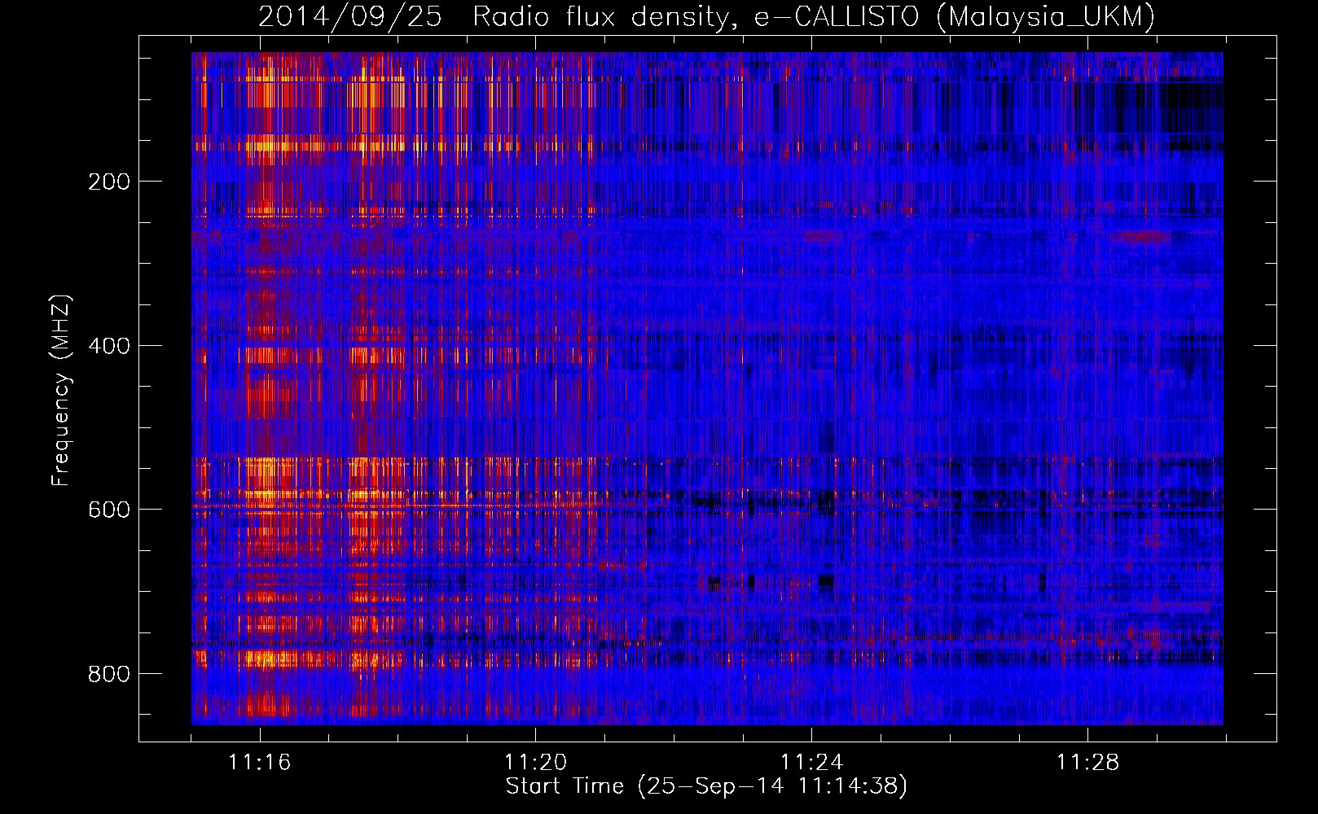Click the plot title 'Radio flux density, e-CALLISTO (Malaysia_UKM)'
The height and width of the screenshot is (814, 1318).
pyautogui.click(x=814, y=16)
